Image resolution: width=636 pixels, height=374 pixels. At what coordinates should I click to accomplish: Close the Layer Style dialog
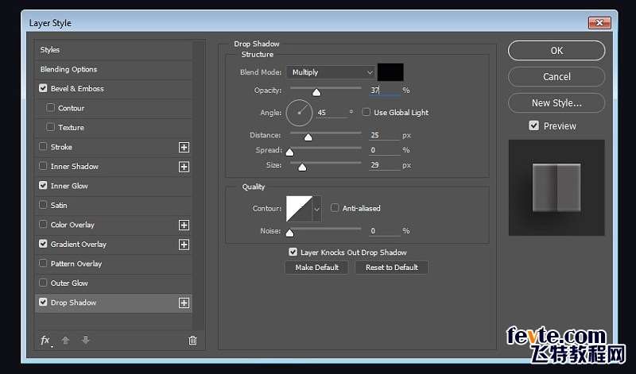[599, 23]
